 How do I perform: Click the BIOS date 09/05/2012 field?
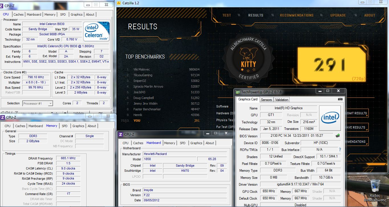185,200
